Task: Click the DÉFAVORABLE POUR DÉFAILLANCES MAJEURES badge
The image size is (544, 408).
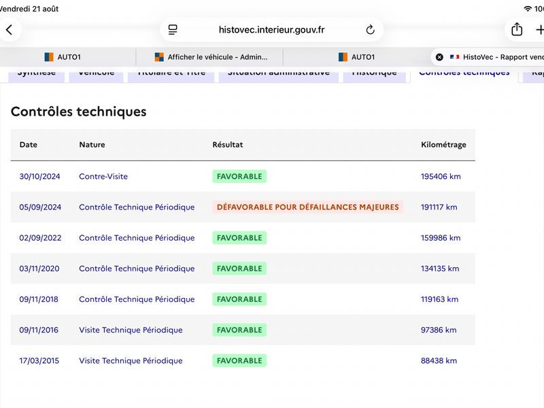Action: point(308,207)
